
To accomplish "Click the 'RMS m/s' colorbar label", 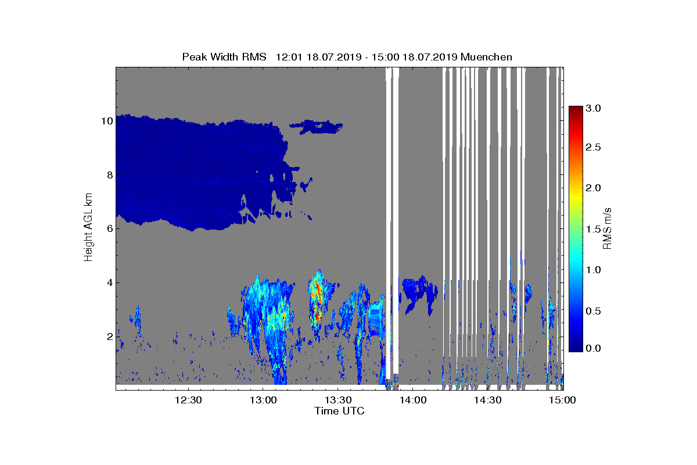I will [x=607, y=228].
